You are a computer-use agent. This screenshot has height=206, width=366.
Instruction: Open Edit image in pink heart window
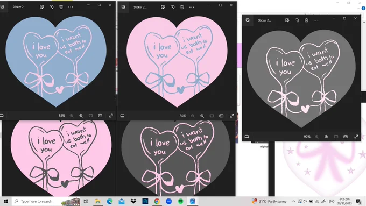coord(163,7)
